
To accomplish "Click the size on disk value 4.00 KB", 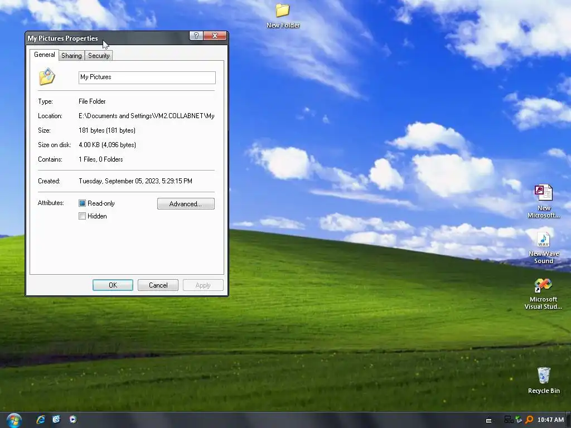I will point(108,145).
